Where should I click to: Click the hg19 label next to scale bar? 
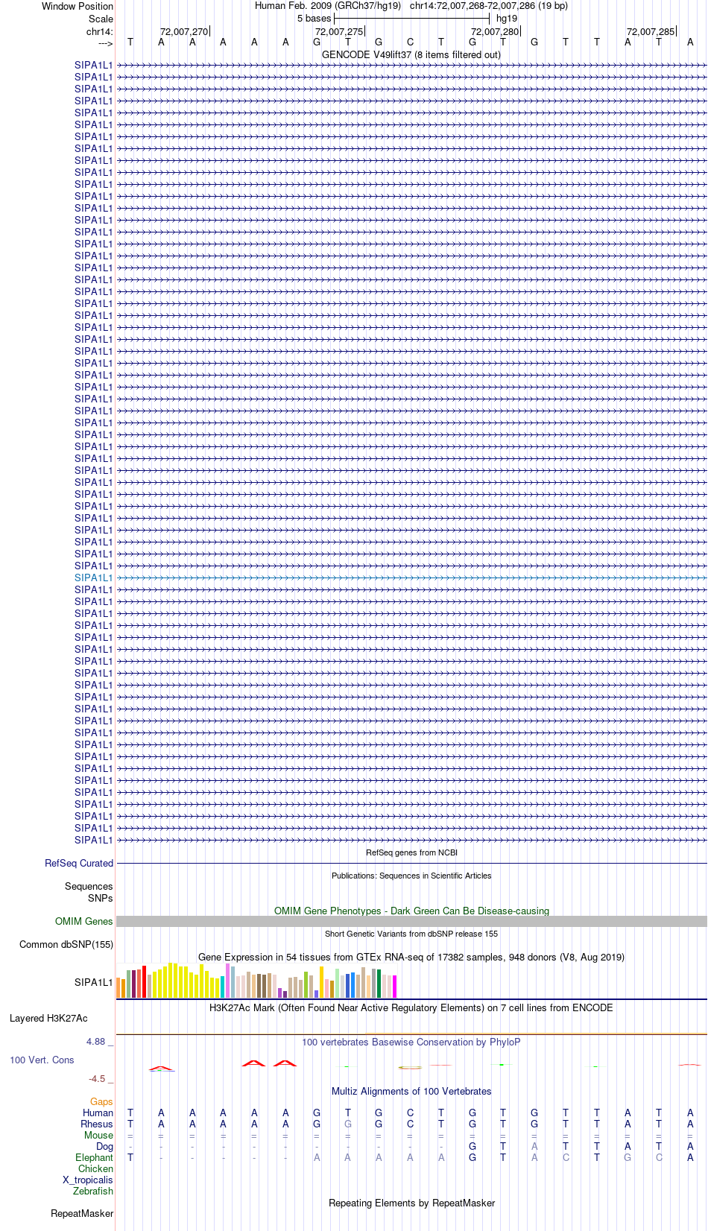(507, 18)
